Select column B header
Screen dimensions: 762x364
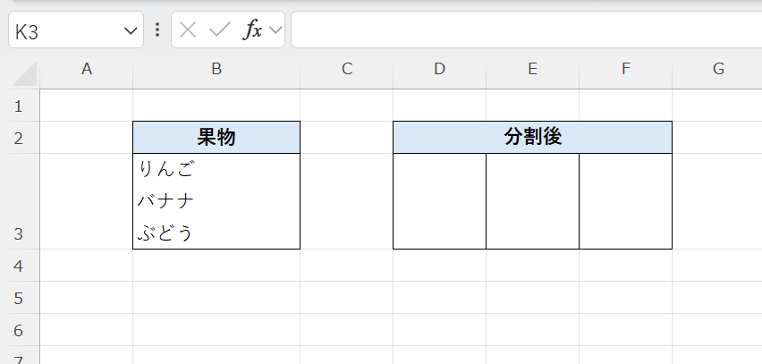click(216, 69)
